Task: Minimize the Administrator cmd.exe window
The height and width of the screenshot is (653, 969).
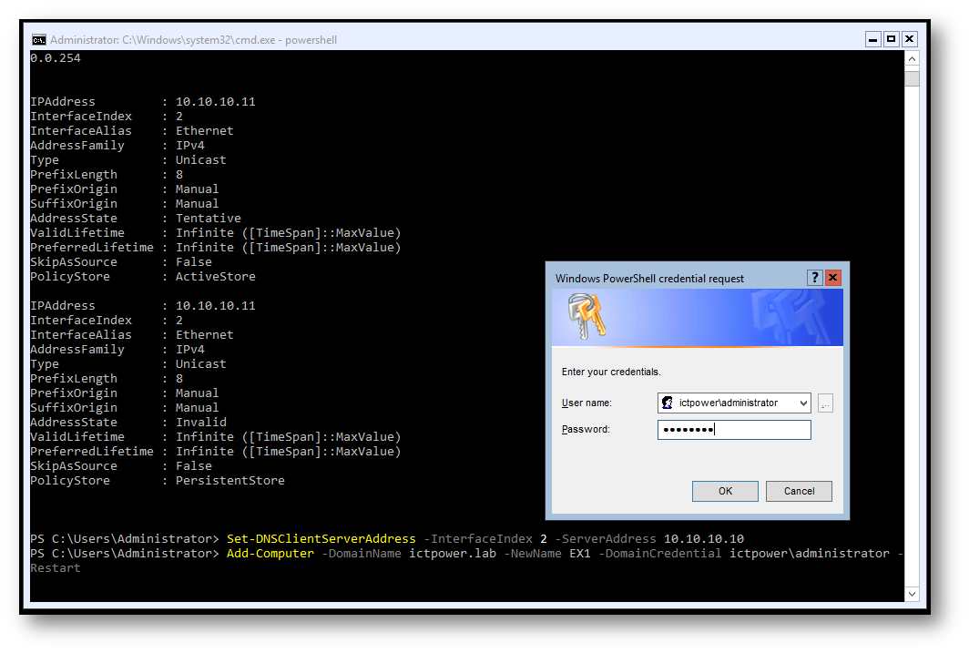Action: tap(873, 39)
